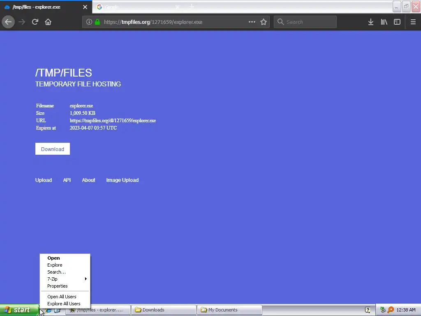
Task: Show site information for tmpfiles.org
Action: 89,22
